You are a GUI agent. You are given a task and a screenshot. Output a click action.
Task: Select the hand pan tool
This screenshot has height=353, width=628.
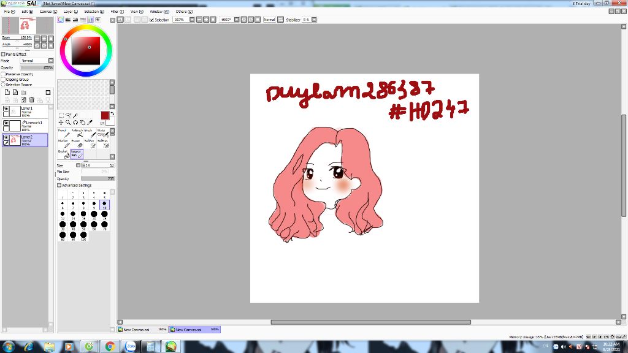click(x=83, y=123)
